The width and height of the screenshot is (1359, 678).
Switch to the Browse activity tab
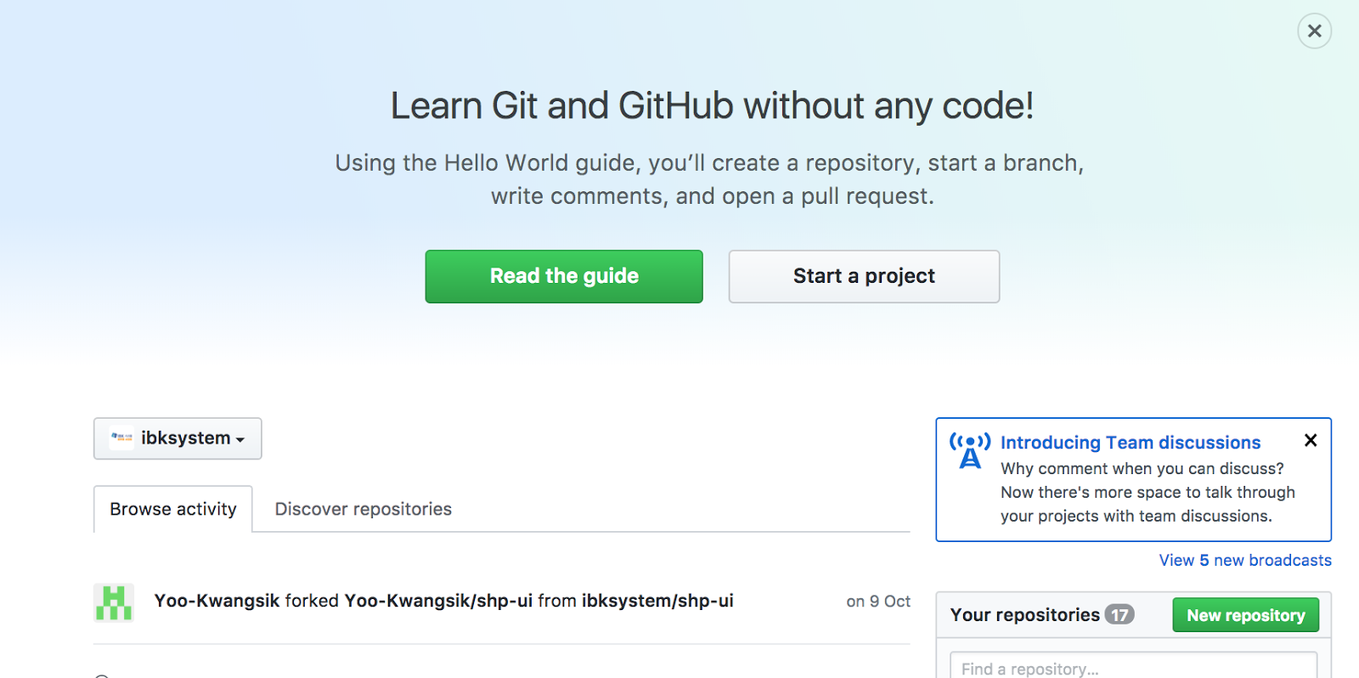tap(173, 509)
